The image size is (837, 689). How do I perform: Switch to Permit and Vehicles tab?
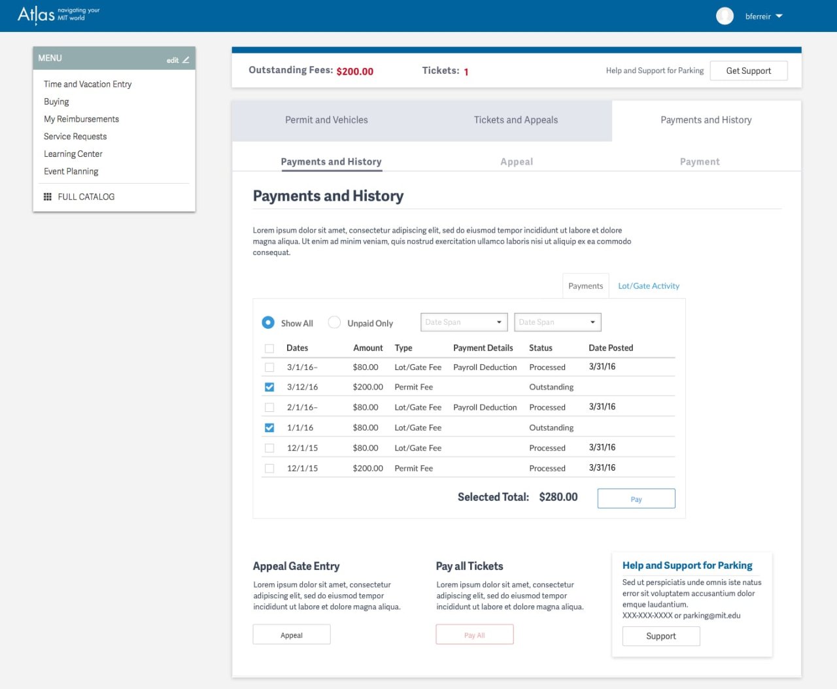326,120
